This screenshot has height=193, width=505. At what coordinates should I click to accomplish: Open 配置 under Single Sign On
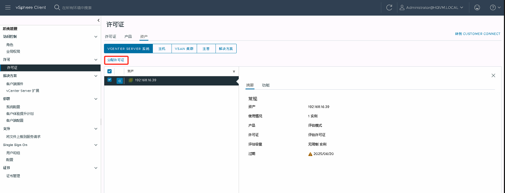10,160
